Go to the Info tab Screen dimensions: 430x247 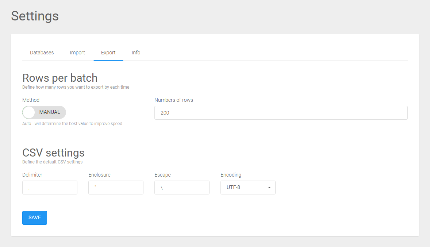(x=136, y=53)
